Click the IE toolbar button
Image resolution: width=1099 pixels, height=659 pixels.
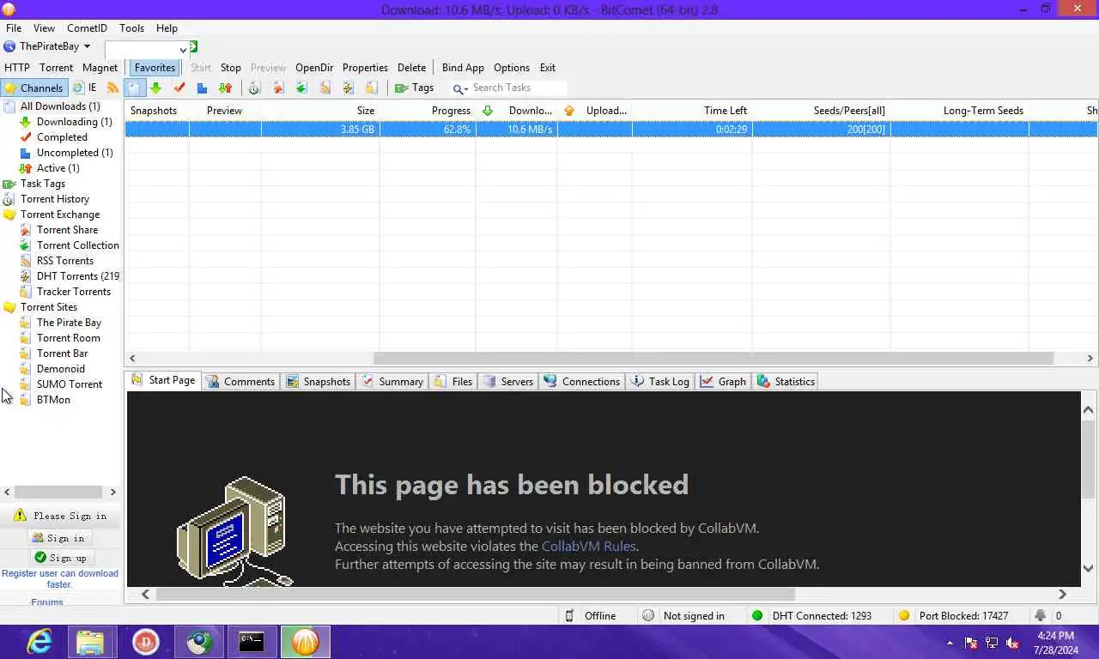click(85, 88)
